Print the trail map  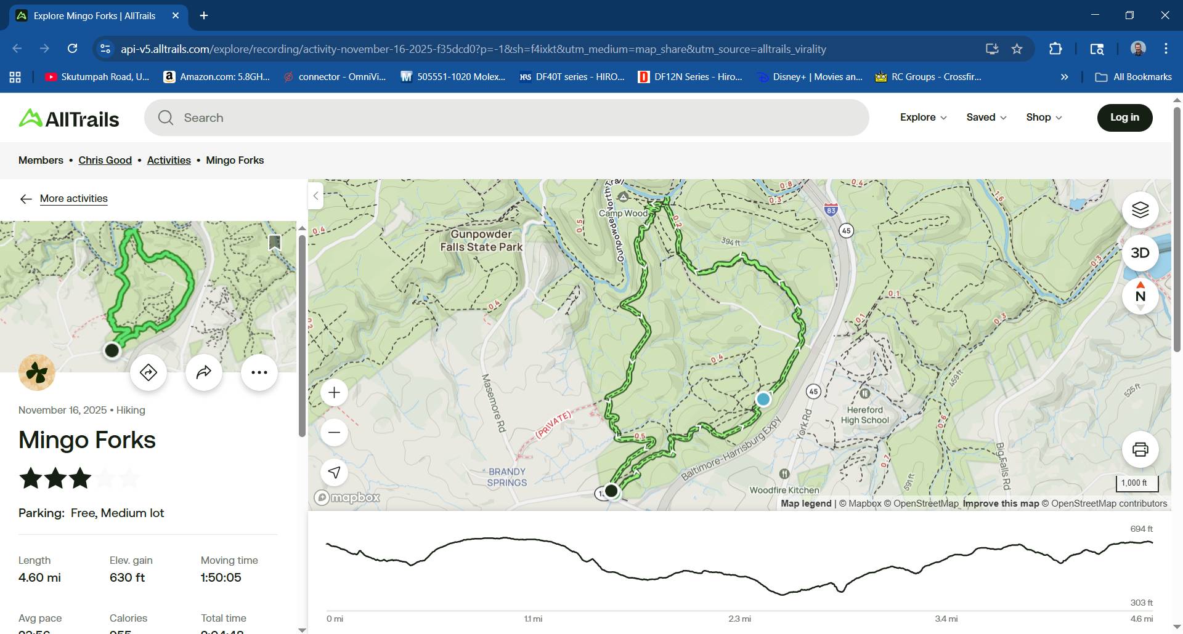tap(1140, 449)
